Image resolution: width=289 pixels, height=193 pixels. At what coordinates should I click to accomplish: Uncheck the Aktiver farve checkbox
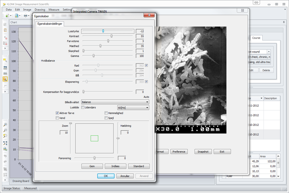coord(57,113)
